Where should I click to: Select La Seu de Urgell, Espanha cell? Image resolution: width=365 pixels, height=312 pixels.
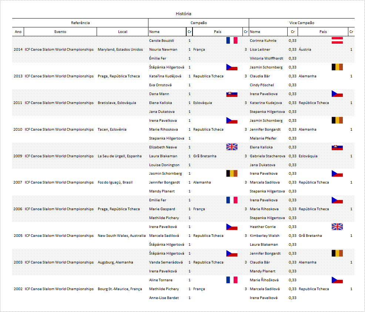(120, 156)
